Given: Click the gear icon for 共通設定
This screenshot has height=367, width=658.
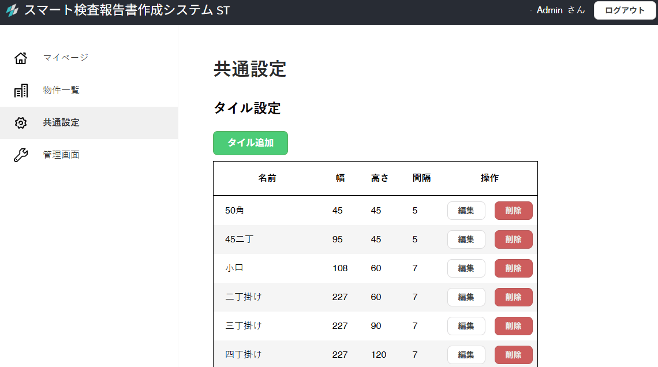Looking at the screenshot, I should coord(21,123).
